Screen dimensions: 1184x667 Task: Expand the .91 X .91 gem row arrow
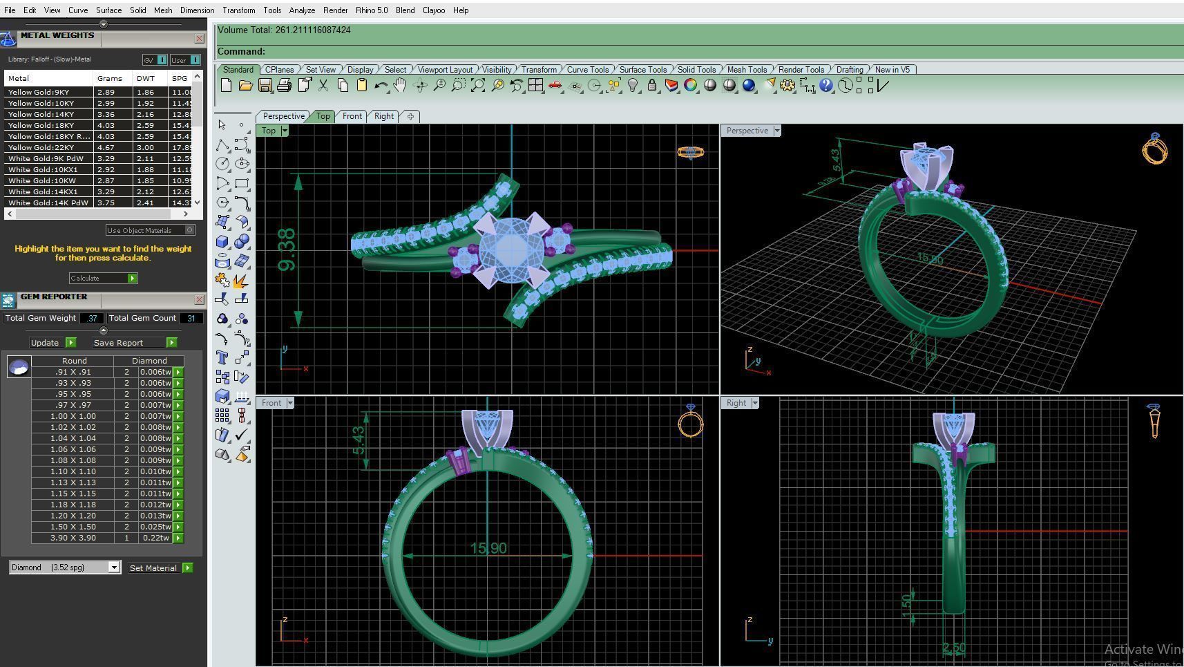pyautogui.click(x=178, y=372)
